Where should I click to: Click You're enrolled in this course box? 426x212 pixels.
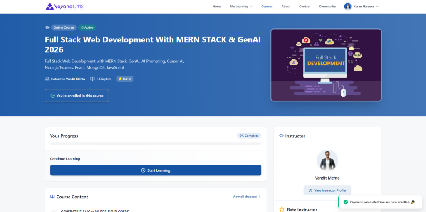[x=77, y=96]
